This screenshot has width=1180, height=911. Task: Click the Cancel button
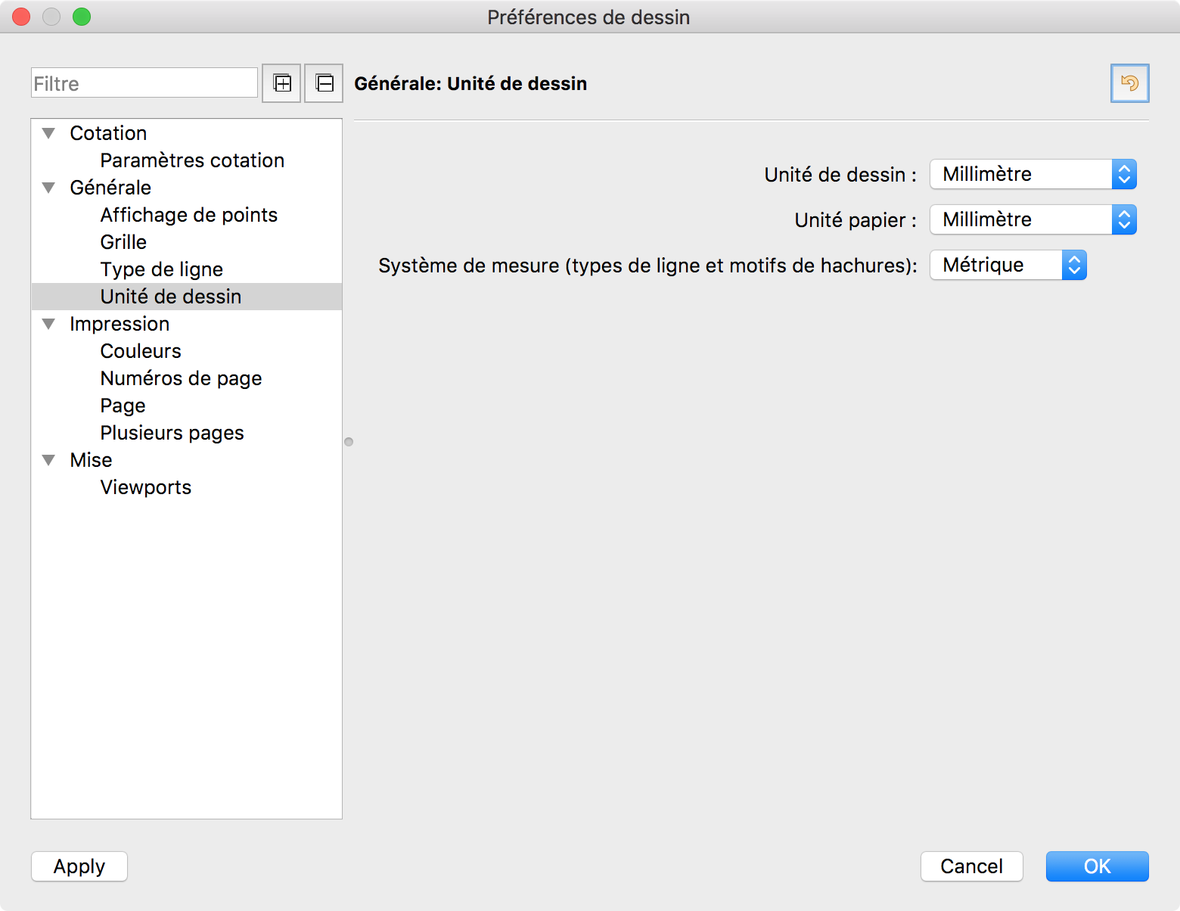point(971,866)
